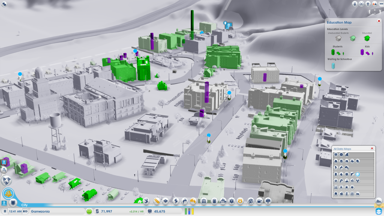Open the medal achievements icon
This screenshot has width=384, height=216.
(x=355, y=4)
